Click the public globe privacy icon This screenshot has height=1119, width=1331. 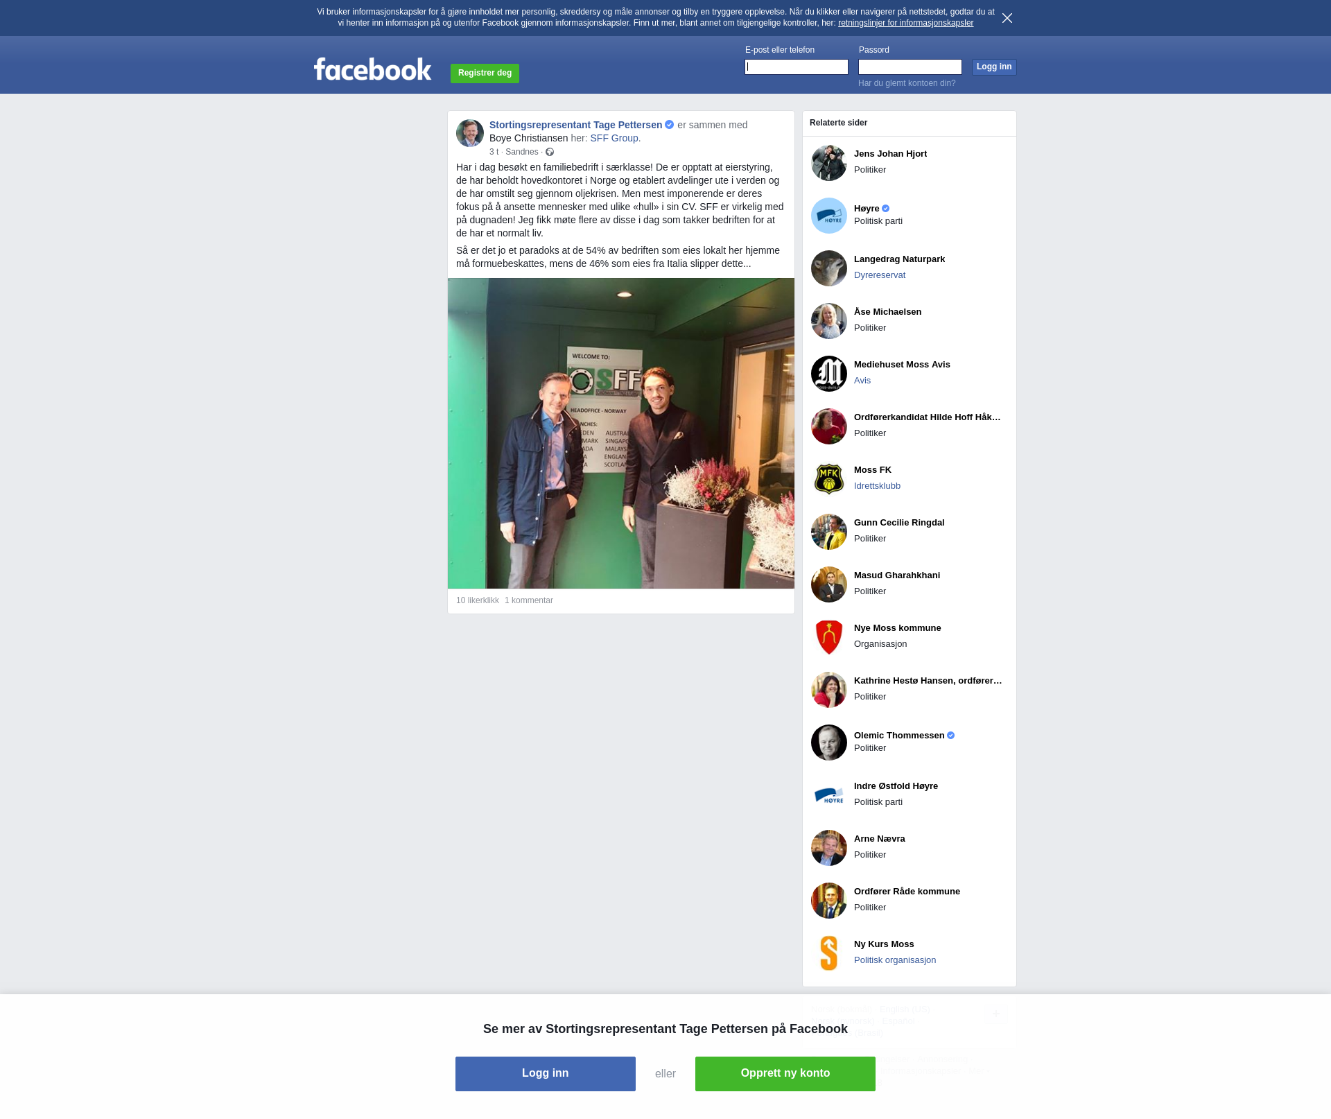(x=550, y=152)
